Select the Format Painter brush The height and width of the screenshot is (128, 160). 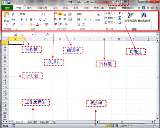(13, 24)
